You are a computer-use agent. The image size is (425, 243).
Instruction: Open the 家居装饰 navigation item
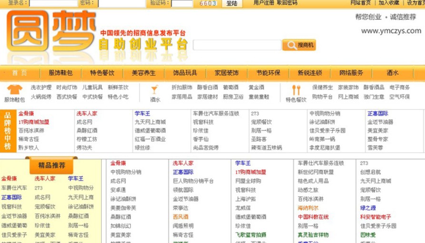[x=227, y=73]
